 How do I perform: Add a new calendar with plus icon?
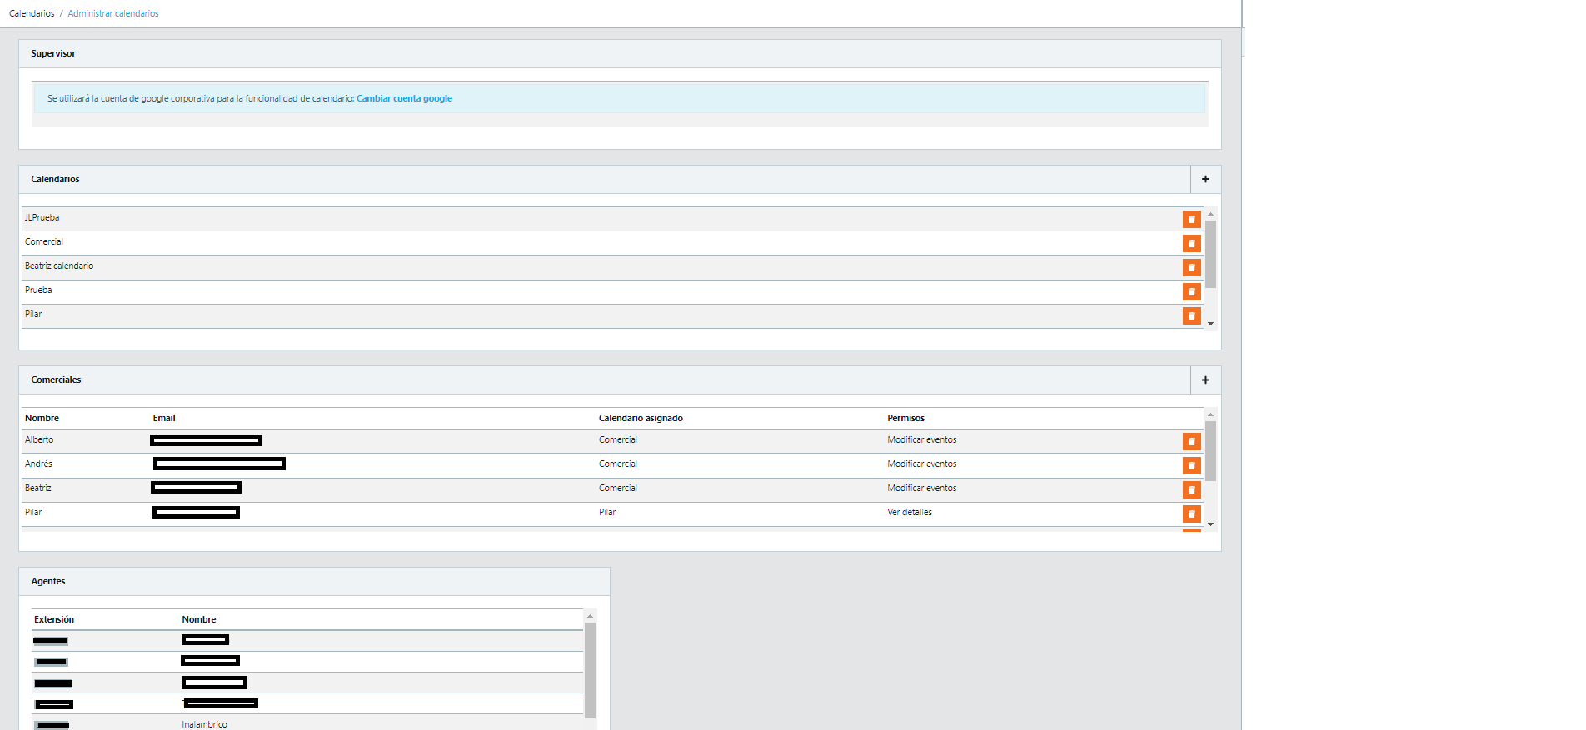point(1204,179)
